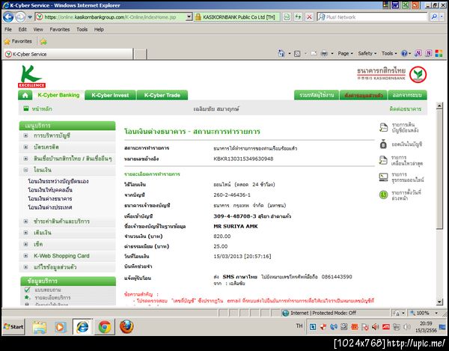Click the Read Mail icon in command bar

pyautogui.click(x=314, y=54)
